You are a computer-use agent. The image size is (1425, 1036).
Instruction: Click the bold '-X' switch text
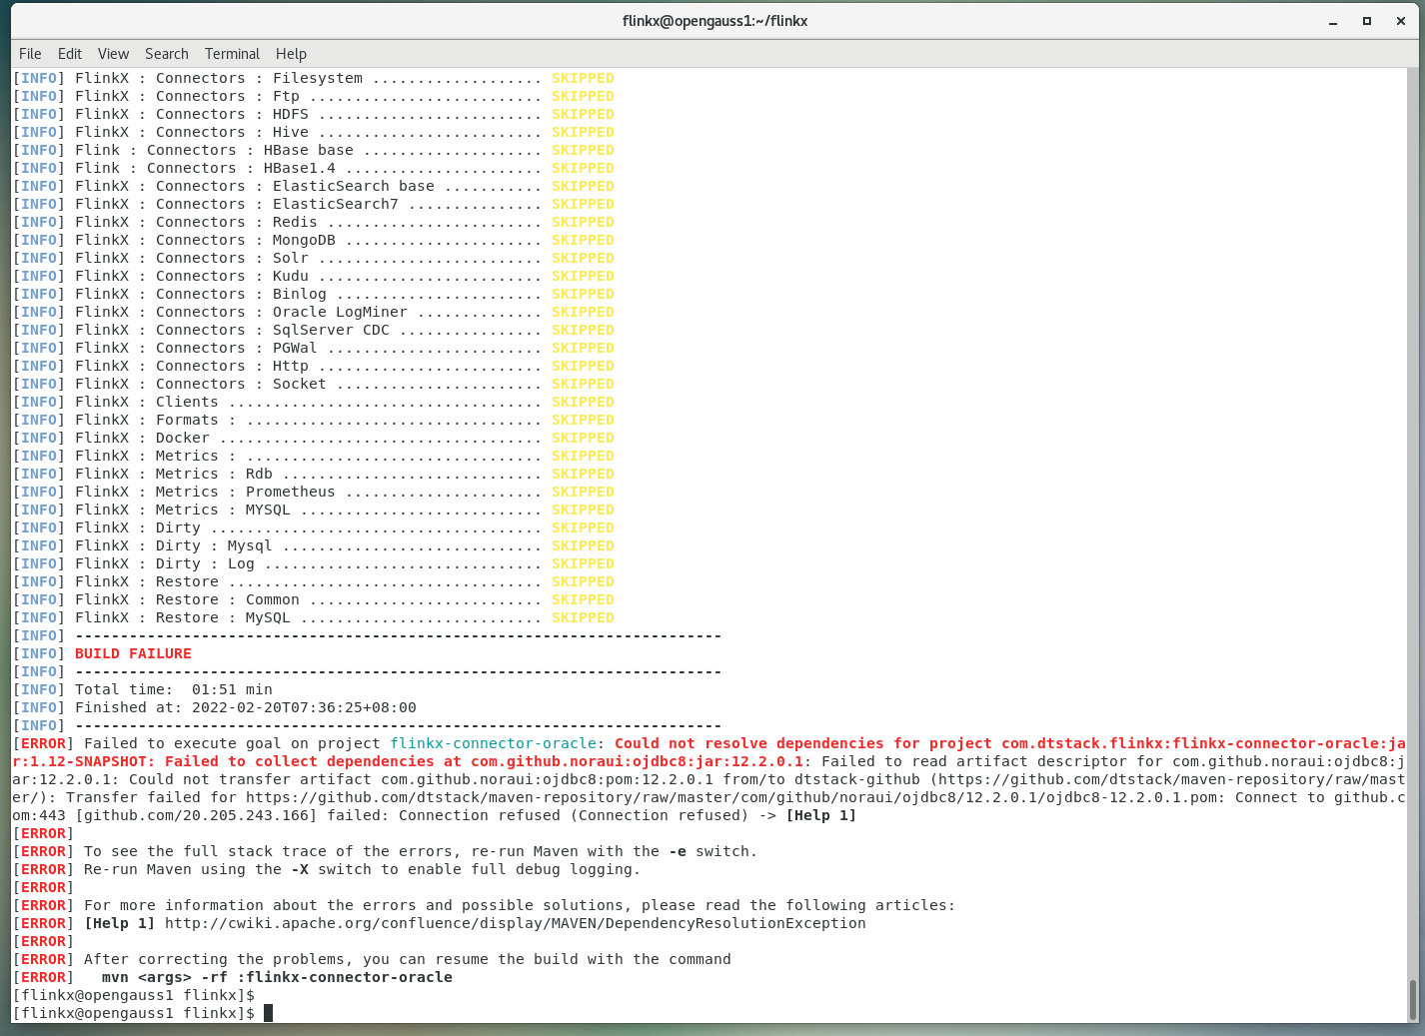click(x=300, y=869)
